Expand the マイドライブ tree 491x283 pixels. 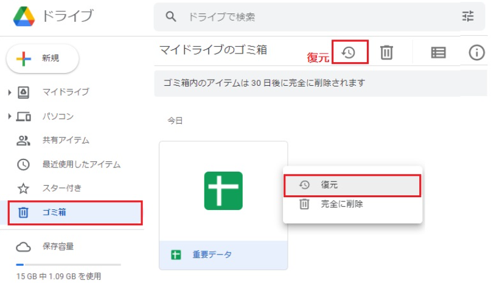10,92
